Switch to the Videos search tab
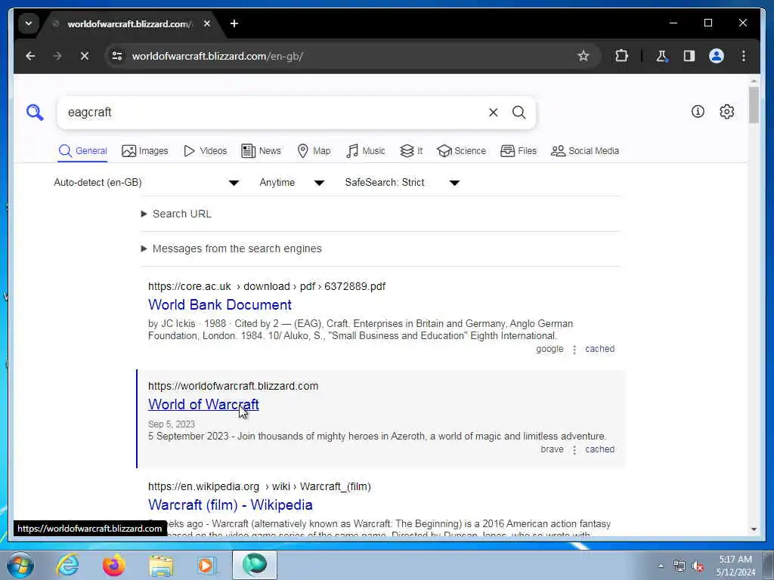774x580 pixels. click(x=206, y=151)
